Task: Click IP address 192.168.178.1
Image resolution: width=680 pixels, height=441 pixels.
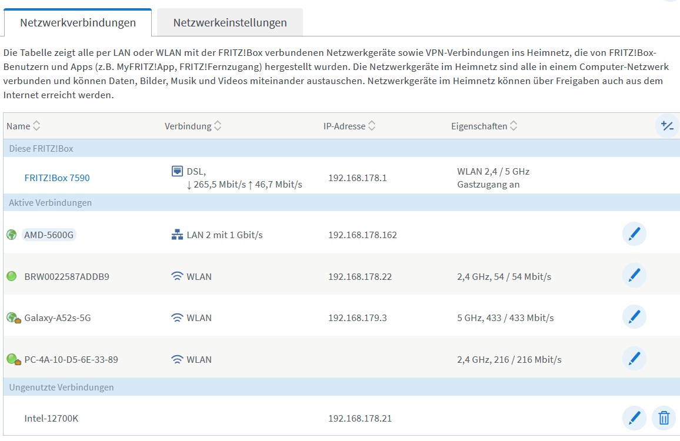Action: tap(357, 178)
